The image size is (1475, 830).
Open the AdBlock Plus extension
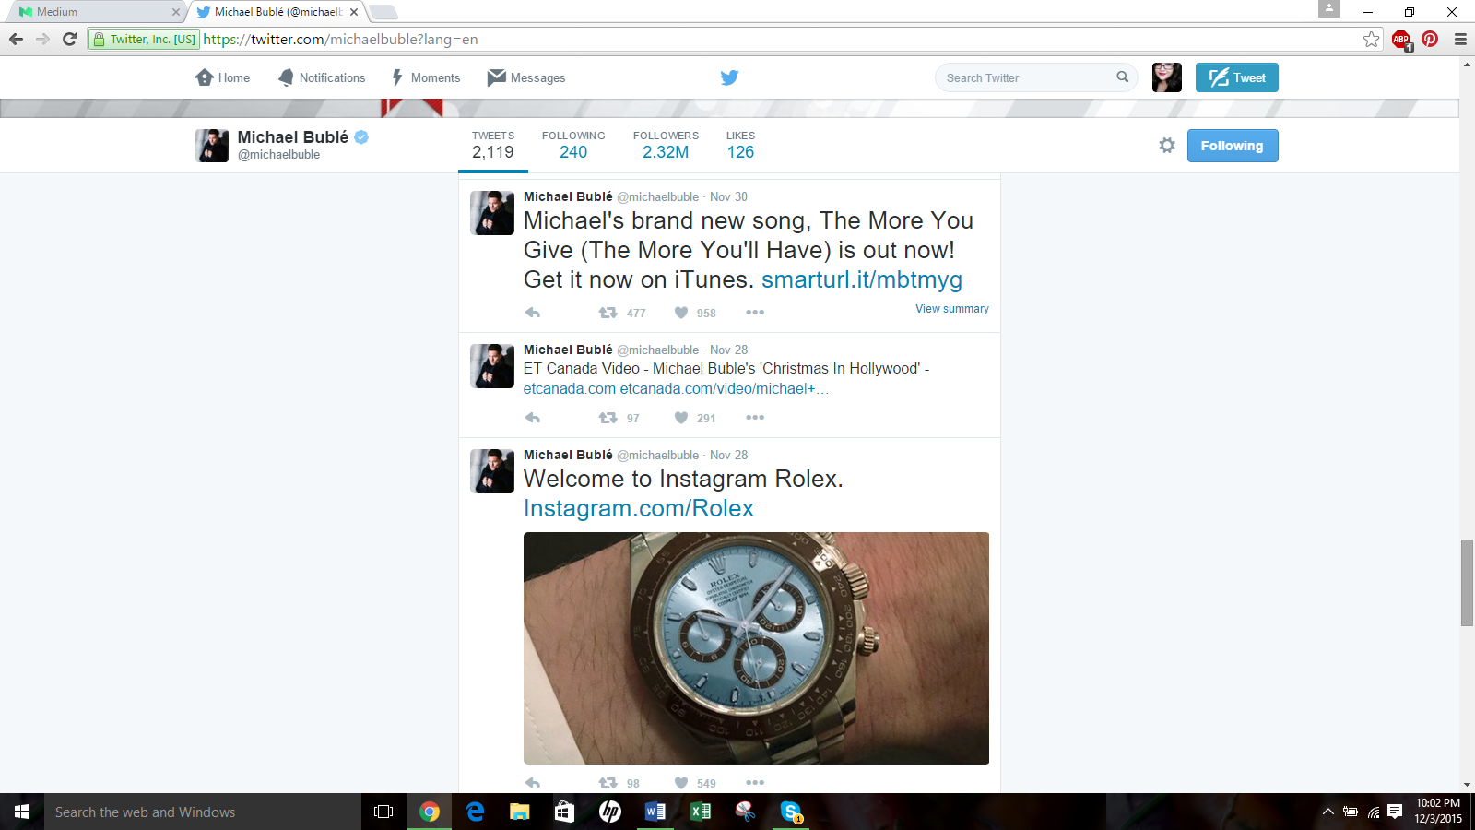1401,39
